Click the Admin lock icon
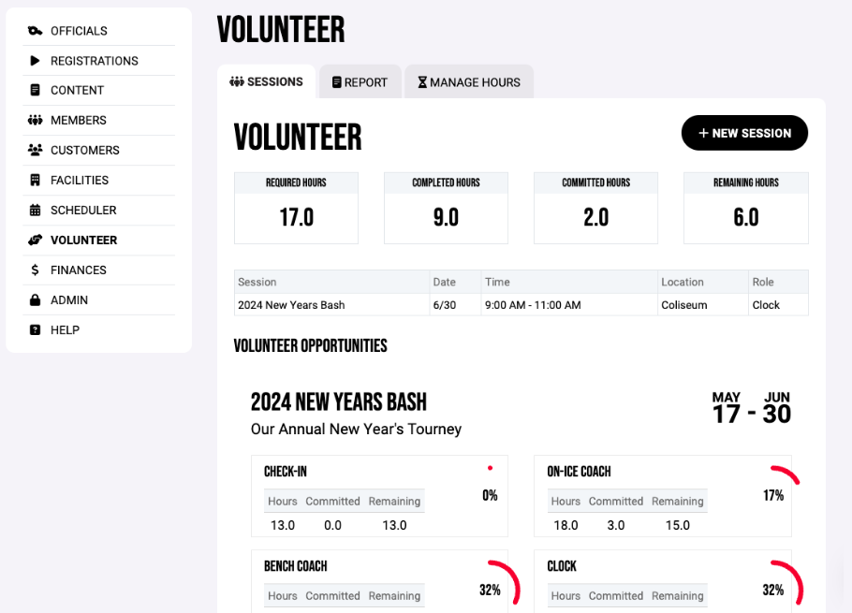This screenshot has width=852, height=613. click(35, 300)
